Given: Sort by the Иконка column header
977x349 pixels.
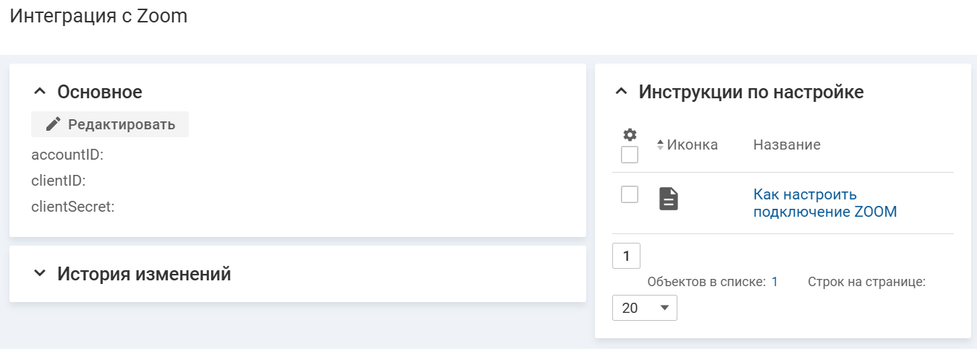Looking at the screenshot, I should (x=692, y=145).
